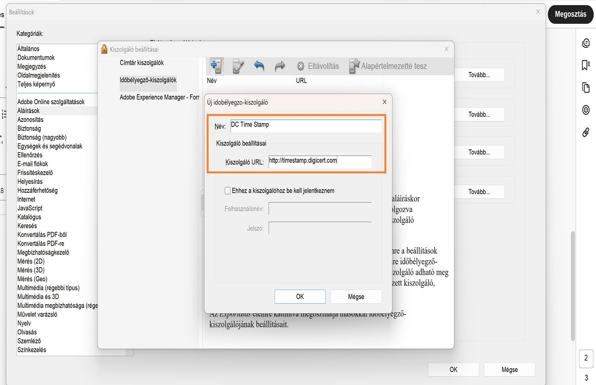Open the AI assistant icon in right sidebar
The image size is (596, 385).
586,43
